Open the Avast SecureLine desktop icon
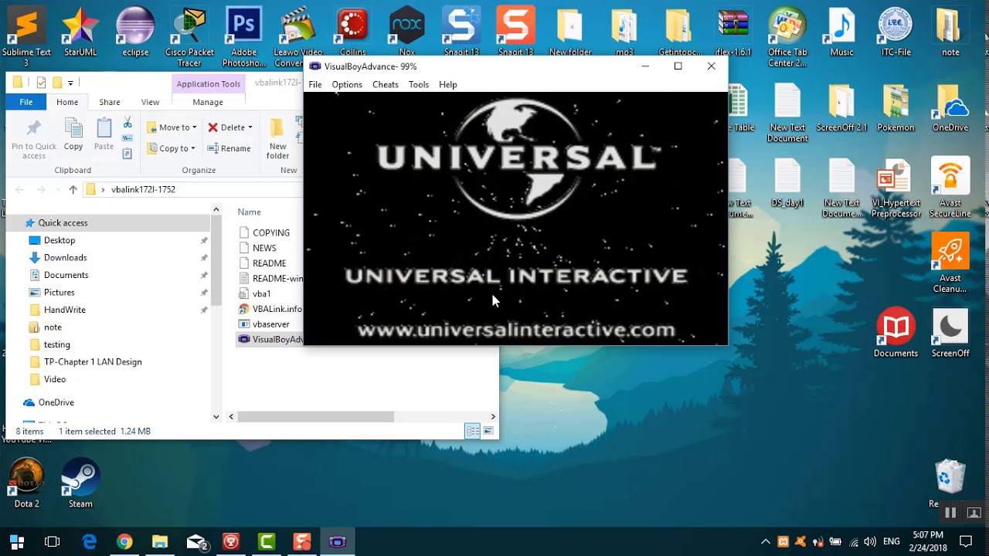The width and height of the screenshot is (989, 556). tap(950, 189)
